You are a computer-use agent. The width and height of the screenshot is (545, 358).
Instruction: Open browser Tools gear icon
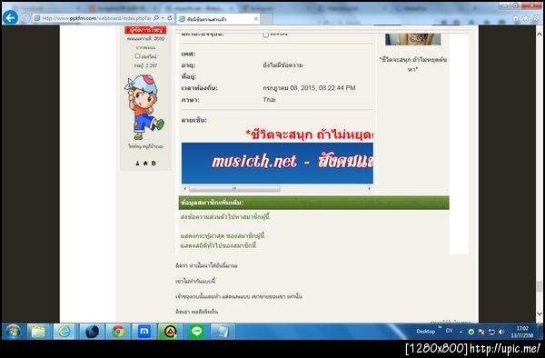coord(537,18)
